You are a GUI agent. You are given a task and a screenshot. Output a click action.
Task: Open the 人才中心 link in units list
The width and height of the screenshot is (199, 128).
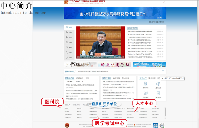tap(129, 115)
